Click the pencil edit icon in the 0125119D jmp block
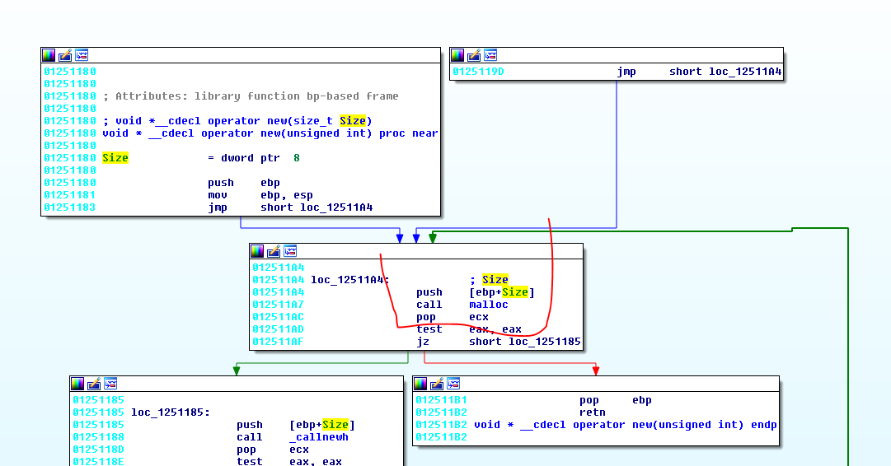This screenshot has width=891, height=466. (x=474, y=55)
